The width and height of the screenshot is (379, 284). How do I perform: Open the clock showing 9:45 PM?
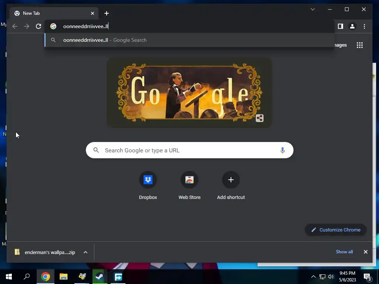coord(347,277)
